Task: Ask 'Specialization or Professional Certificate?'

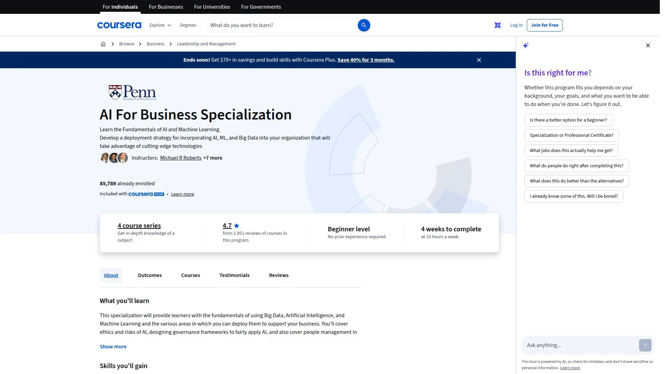Action: (571, 135)
